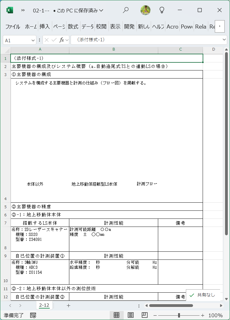Open the Acrobat ribbon tab
Viewport: 230px width, 320px height.
(172, 26)
